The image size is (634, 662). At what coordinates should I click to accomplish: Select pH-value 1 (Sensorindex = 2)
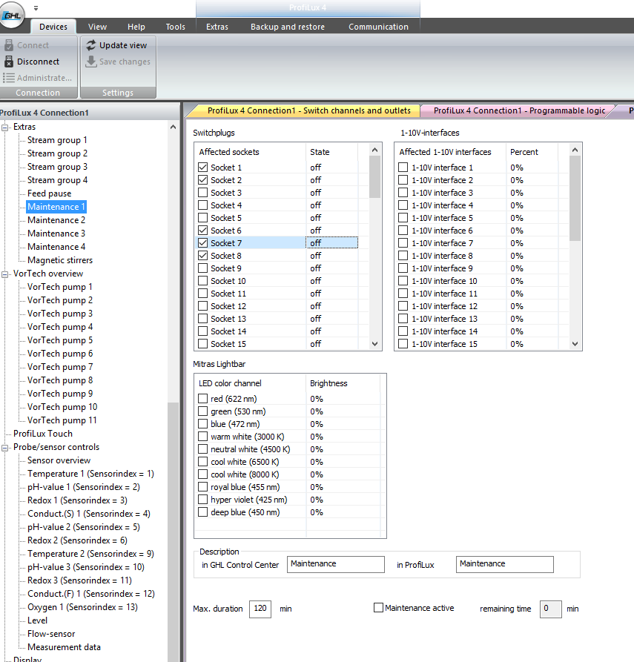[84, 487]
